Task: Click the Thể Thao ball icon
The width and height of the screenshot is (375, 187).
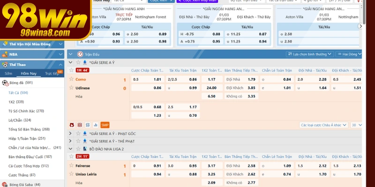Action: click(5, 65)
